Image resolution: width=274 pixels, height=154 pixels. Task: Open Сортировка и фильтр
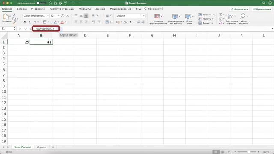232,19
